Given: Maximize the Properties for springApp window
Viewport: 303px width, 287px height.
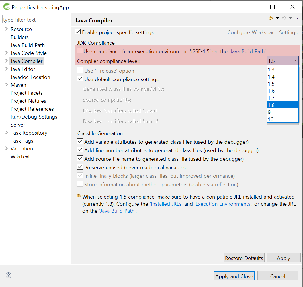Looking at the screenshot, I should tap(272, 7).
